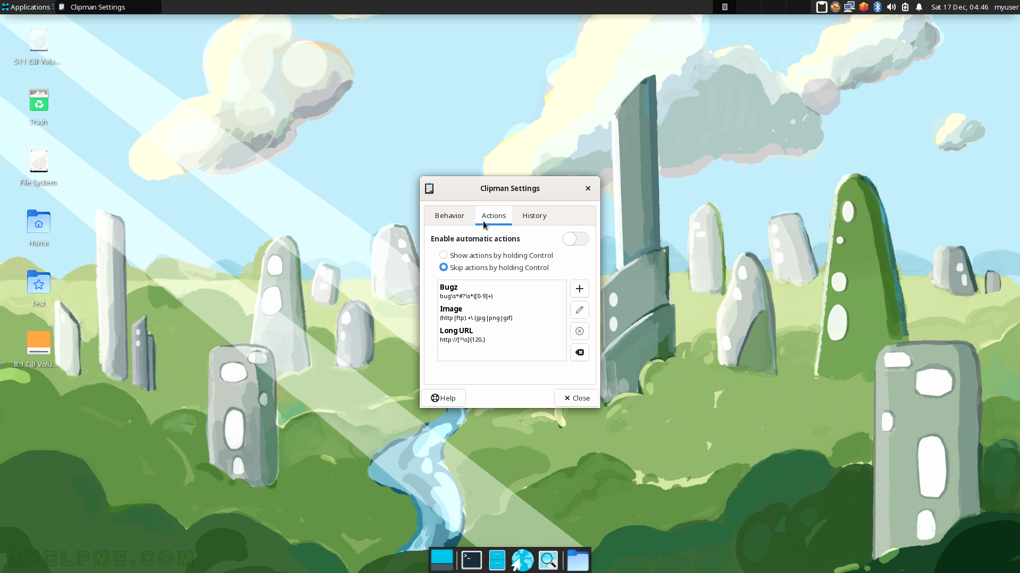The height and width of the screenshot is (573, 1020).
Task: Switch to the History tab
Action: [534, 215]
